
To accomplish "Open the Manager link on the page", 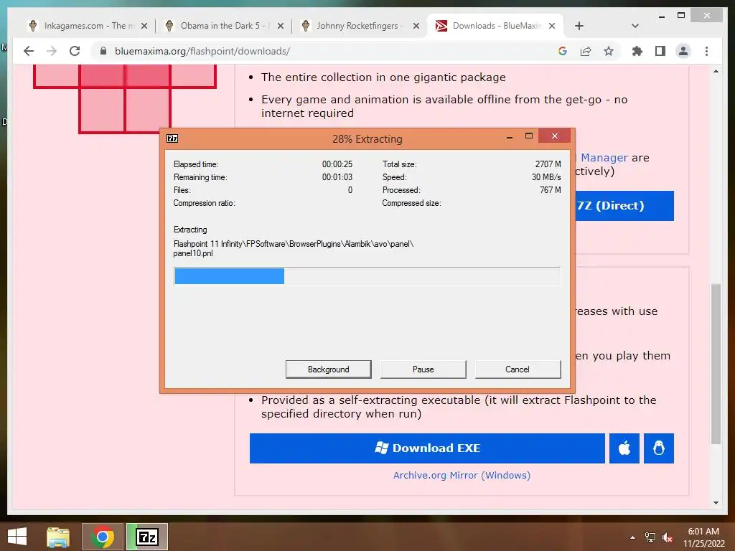I will (x=604, y=157).
